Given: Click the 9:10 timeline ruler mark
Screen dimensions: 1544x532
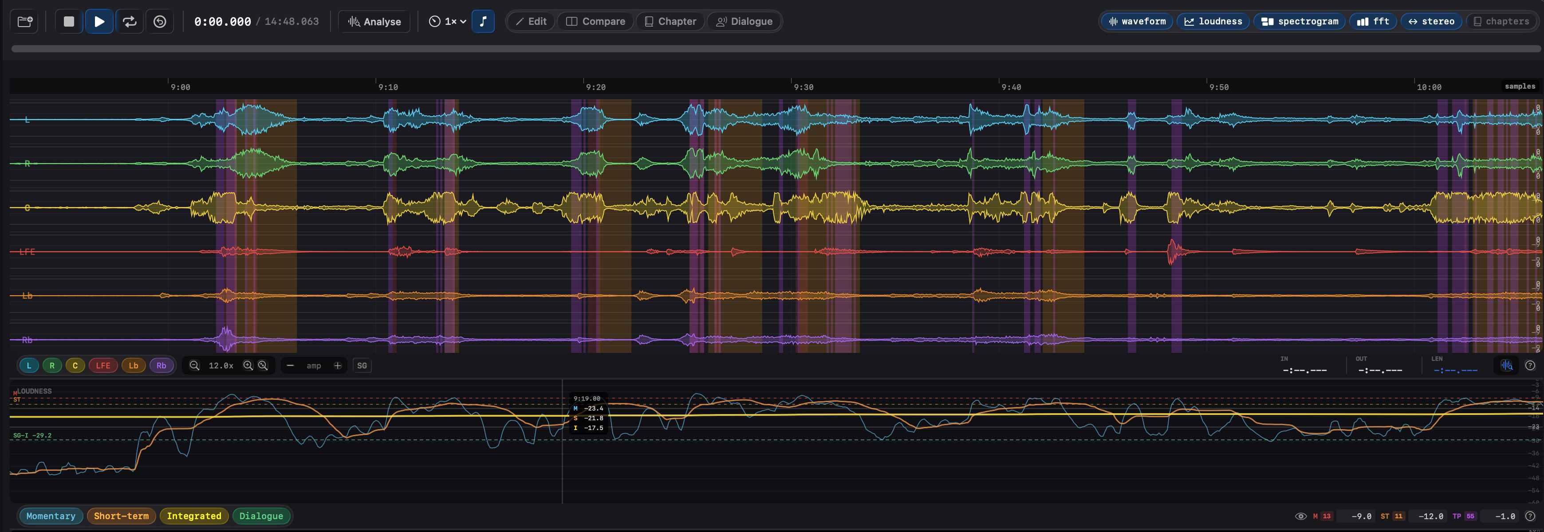Looking at the screenshot, I should [388, 87].
